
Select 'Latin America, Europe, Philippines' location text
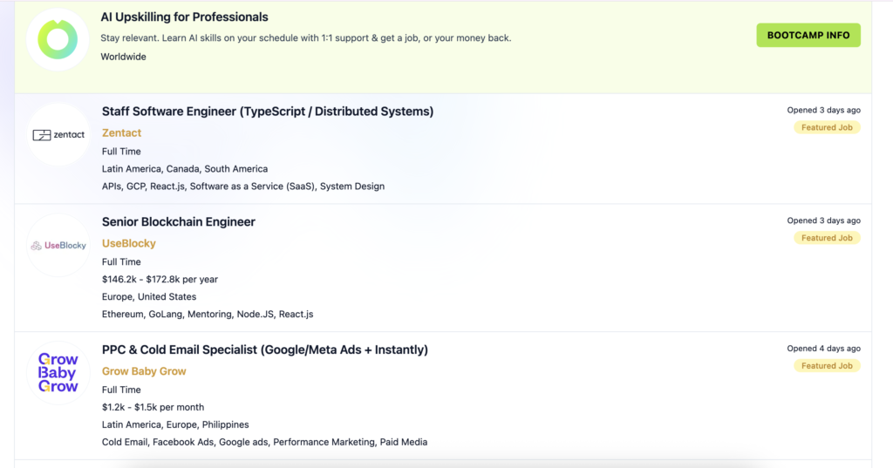coord(175,424)
